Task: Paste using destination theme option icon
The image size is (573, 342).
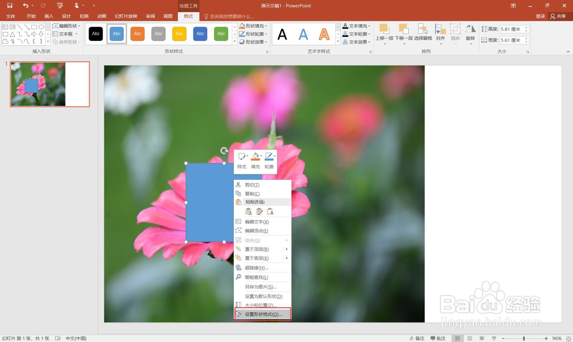Action: (249, 211)
